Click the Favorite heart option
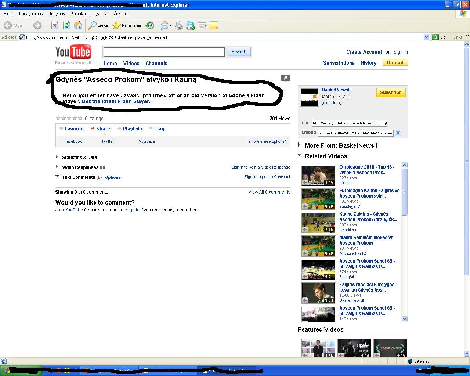The height and width of the screenshot is (376, 470). [72, 129]
